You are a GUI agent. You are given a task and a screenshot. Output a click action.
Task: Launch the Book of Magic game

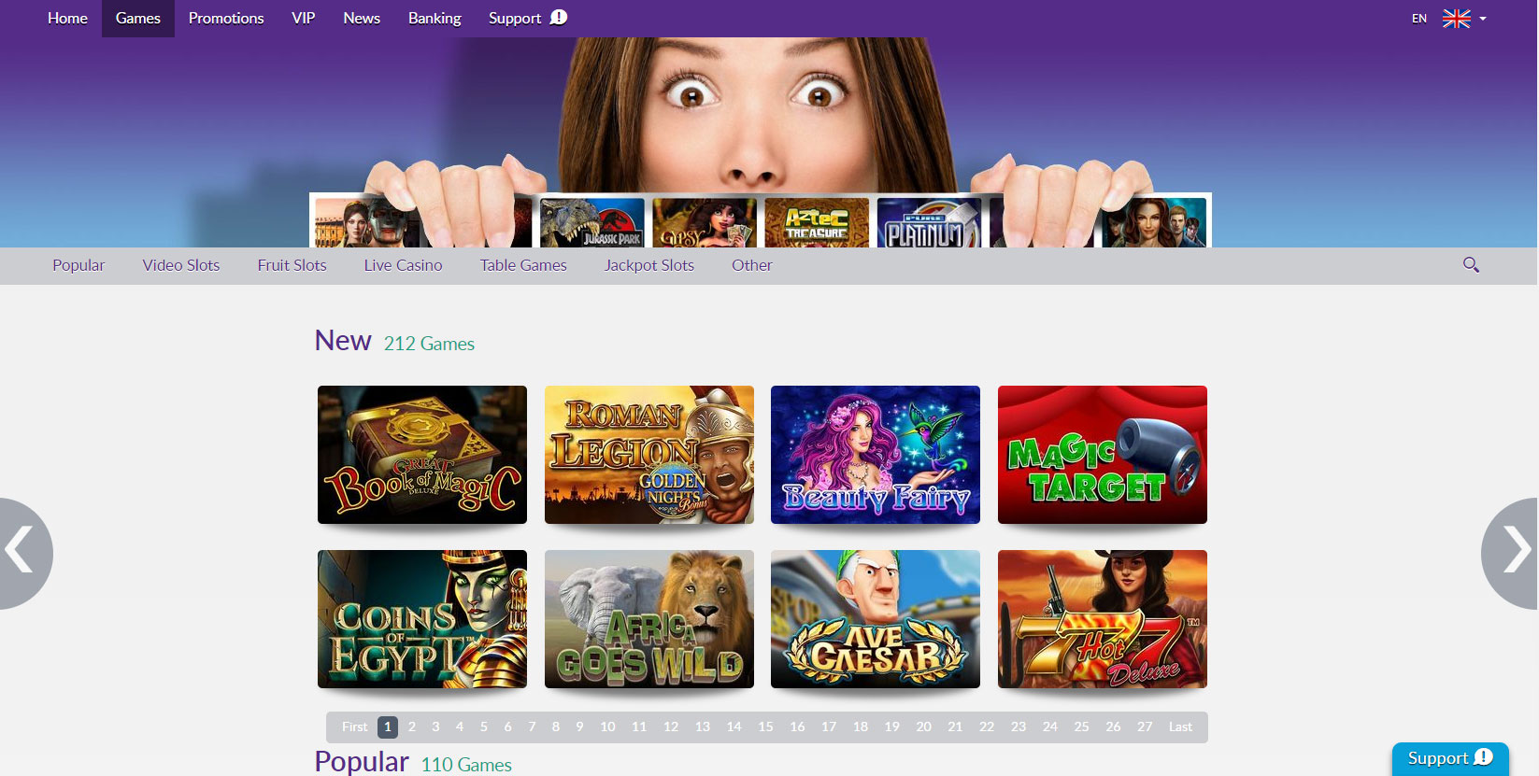click(x=422, y=455)
